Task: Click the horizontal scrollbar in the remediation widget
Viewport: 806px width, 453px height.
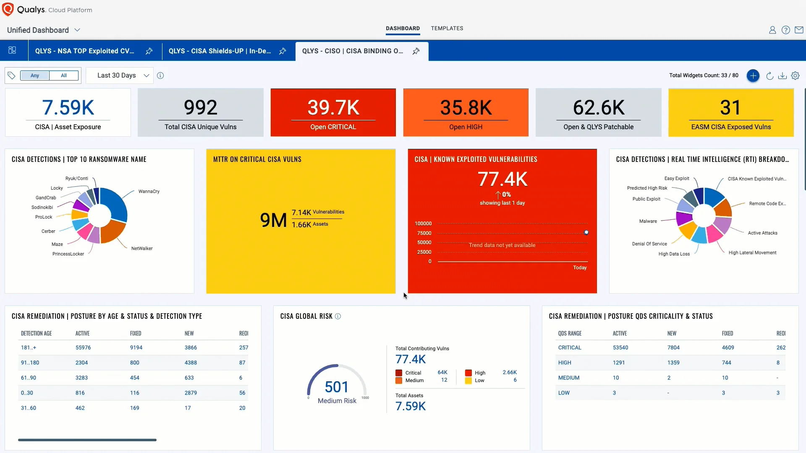Action: (87, 440)
